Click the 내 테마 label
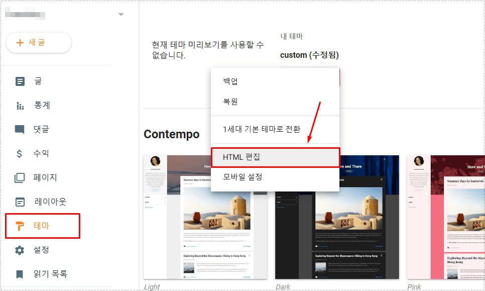The width and height of the screenshot is (485, 291). [x=291, y=36]
